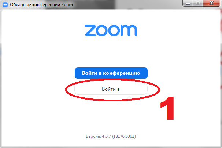Click the Zoom camera icon in title bar
This screenshot has height=148, width=222.
click(5, 5)
